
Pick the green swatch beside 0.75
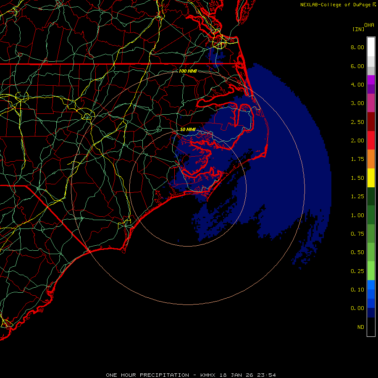[371, 234]
